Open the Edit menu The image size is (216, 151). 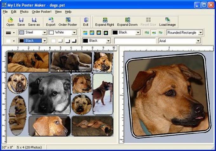coord(14,12)
